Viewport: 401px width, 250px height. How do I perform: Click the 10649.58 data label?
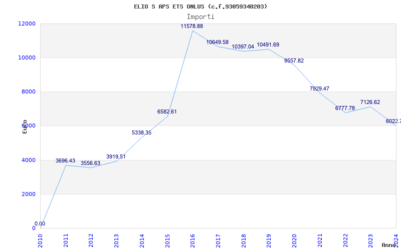tap(218, 42)
